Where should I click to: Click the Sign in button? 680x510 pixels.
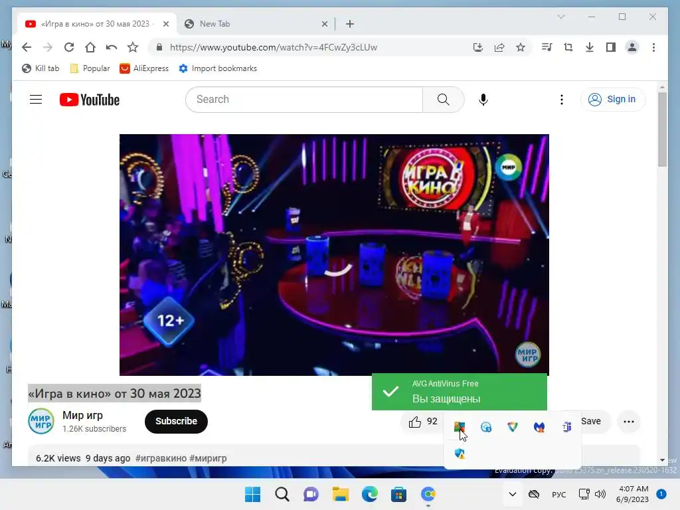tap(613, 100)
